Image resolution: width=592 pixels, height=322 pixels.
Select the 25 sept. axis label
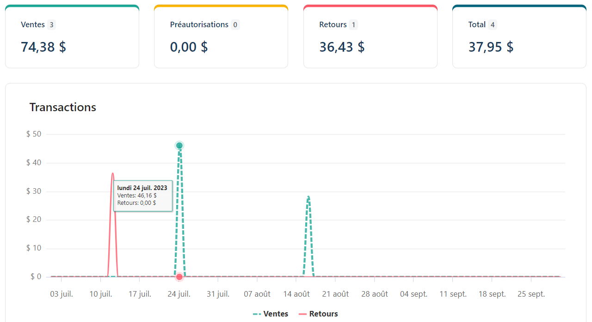[531, 293]
